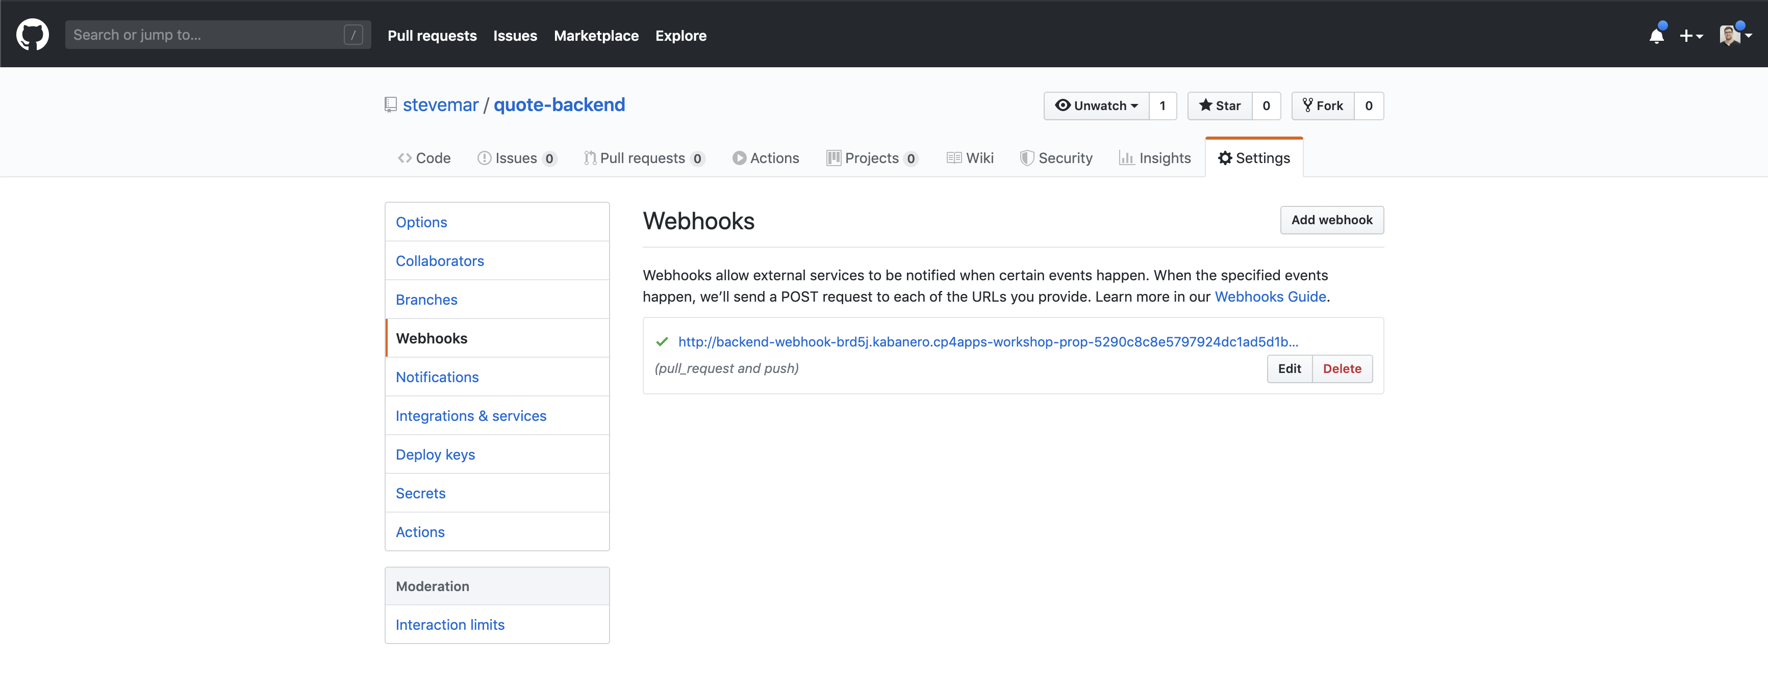Open the stevemar owner profile link

tap(440, 105)
